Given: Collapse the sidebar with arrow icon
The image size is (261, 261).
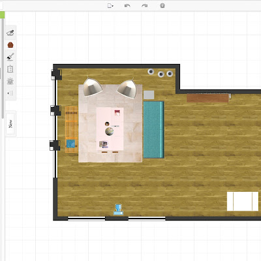Looking at the screenshot, I should click(10, 93).
